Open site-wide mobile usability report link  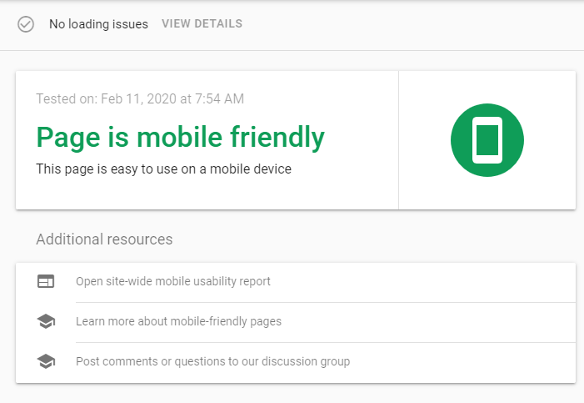point(173,281)
